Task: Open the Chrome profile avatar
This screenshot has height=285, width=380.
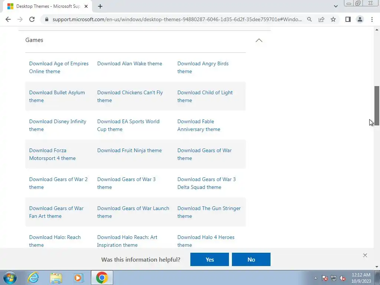Action: [x=360, y=19]
